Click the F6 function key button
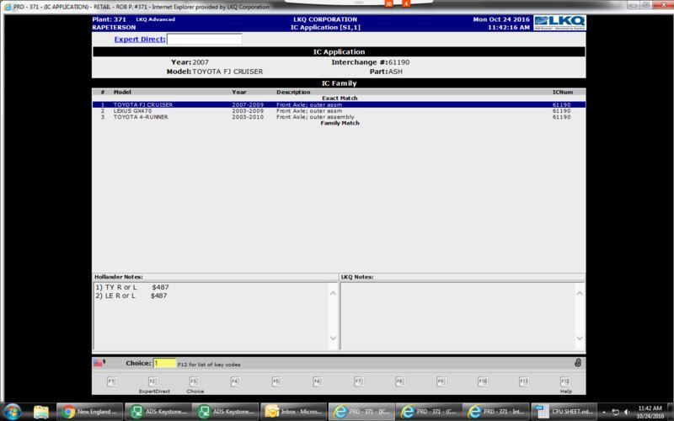 click(x=318, y=381)
